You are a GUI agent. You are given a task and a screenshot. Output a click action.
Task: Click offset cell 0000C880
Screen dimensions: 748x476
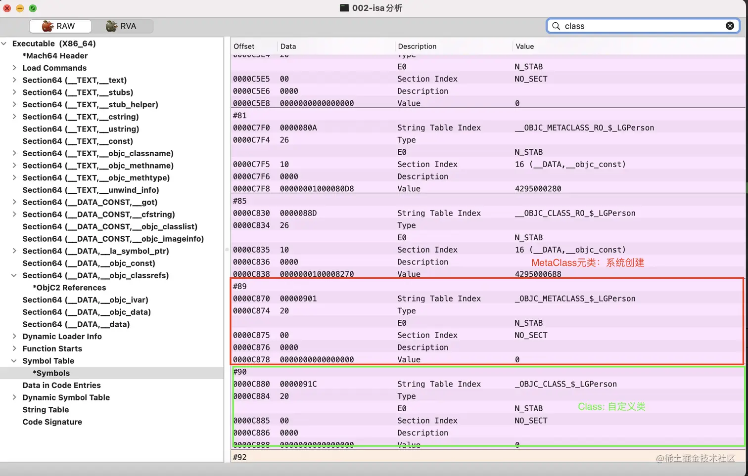click(x=251, y=384)
